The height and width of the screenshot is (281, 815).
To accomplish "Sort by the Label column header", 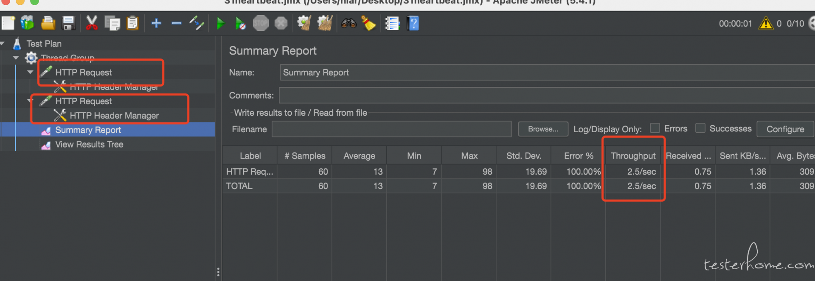I will click(x=250, y=156).
